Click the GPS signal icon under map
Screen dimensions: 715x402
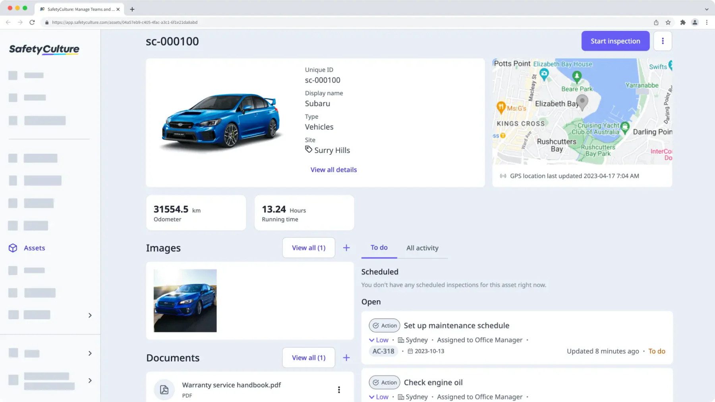pos(503,176)
